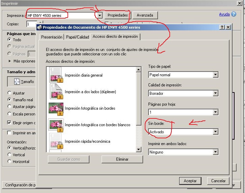Click the shortcuts list scroll-up arrow

[x=138, y=70]
